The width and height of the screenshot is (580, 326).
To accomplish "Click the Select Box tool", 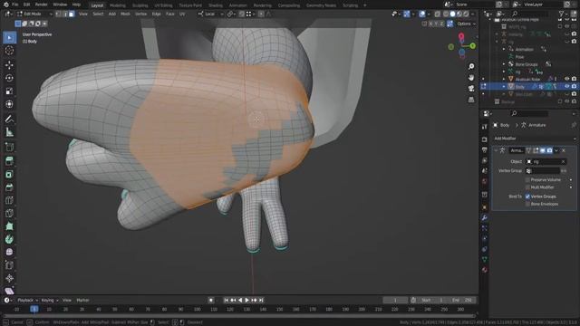I will 9,37.
